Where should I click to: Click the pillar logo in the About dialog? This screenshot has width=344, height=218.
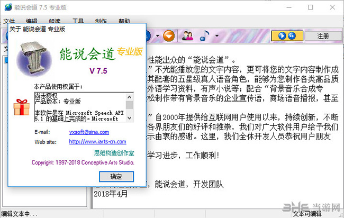pyautogui.click(x=34, y=59)
